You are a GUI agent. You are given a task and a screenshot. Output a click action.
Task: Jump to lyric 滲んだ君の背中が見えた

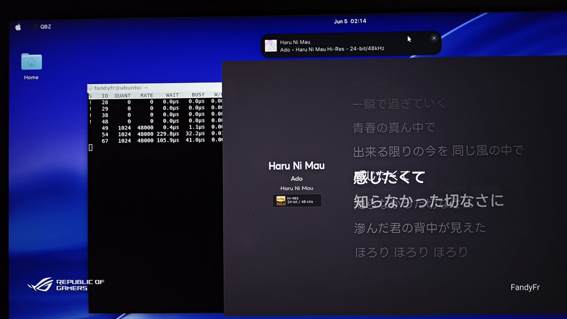tap(420, 228)
